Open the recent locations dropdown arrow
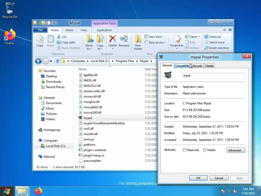The image size is (261, 196). tap(51, 61)
